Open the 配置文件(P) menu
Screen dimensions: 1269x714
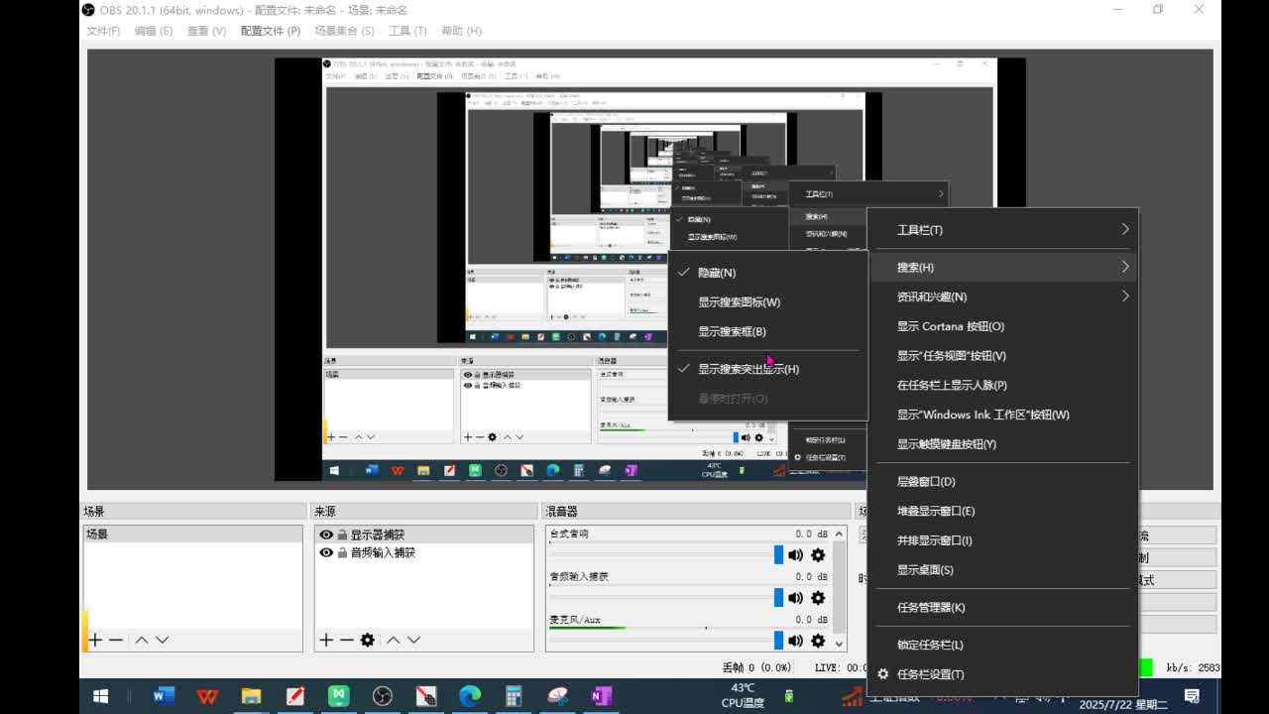[x=270, y=31]
